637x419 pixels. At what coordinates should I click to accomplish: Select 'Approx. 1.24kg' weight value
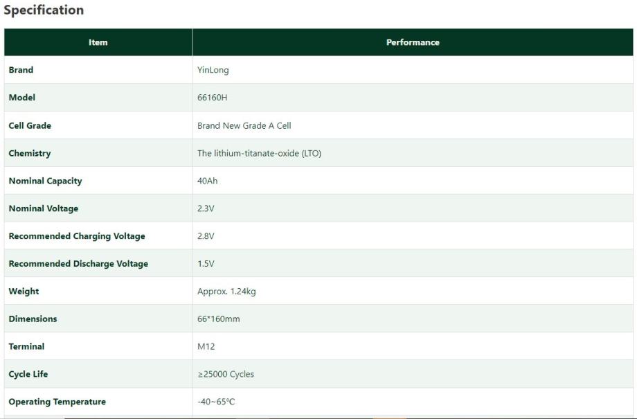(x=226, y=292)
